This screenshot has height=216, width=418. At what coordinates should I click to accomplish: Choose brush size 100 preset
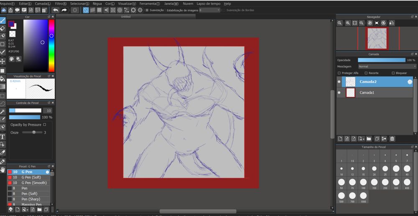[x=363, y=183]
